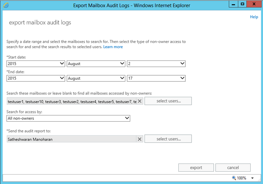Click select users button for audit report recipients
The image size is (263, 184).
[168, 139]
